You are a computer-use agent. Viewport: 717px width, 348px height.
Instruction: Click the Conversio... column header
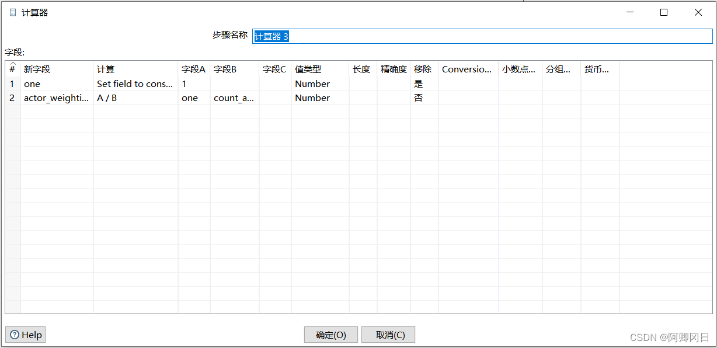point(468,69)
